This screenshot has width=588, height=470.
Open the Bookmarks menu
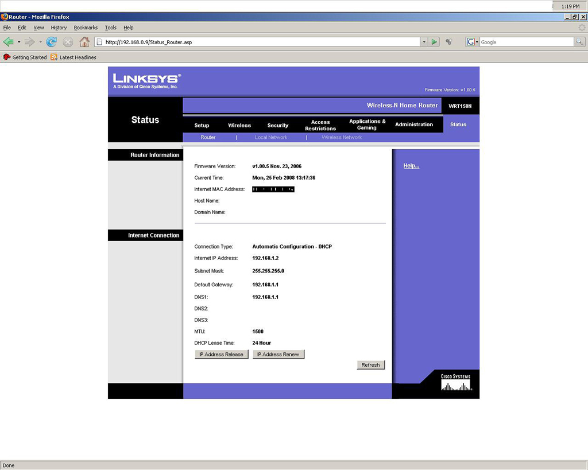(x=86, y=28)
